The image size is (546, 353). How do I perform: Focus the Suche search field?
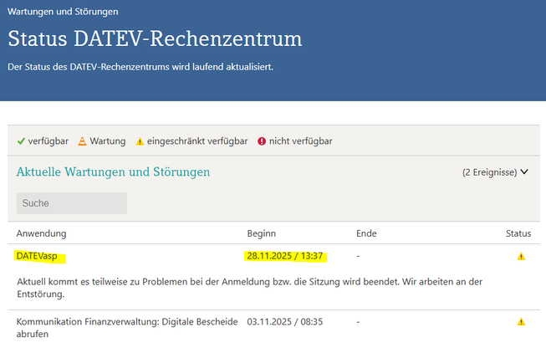click(x=72, y=203)
